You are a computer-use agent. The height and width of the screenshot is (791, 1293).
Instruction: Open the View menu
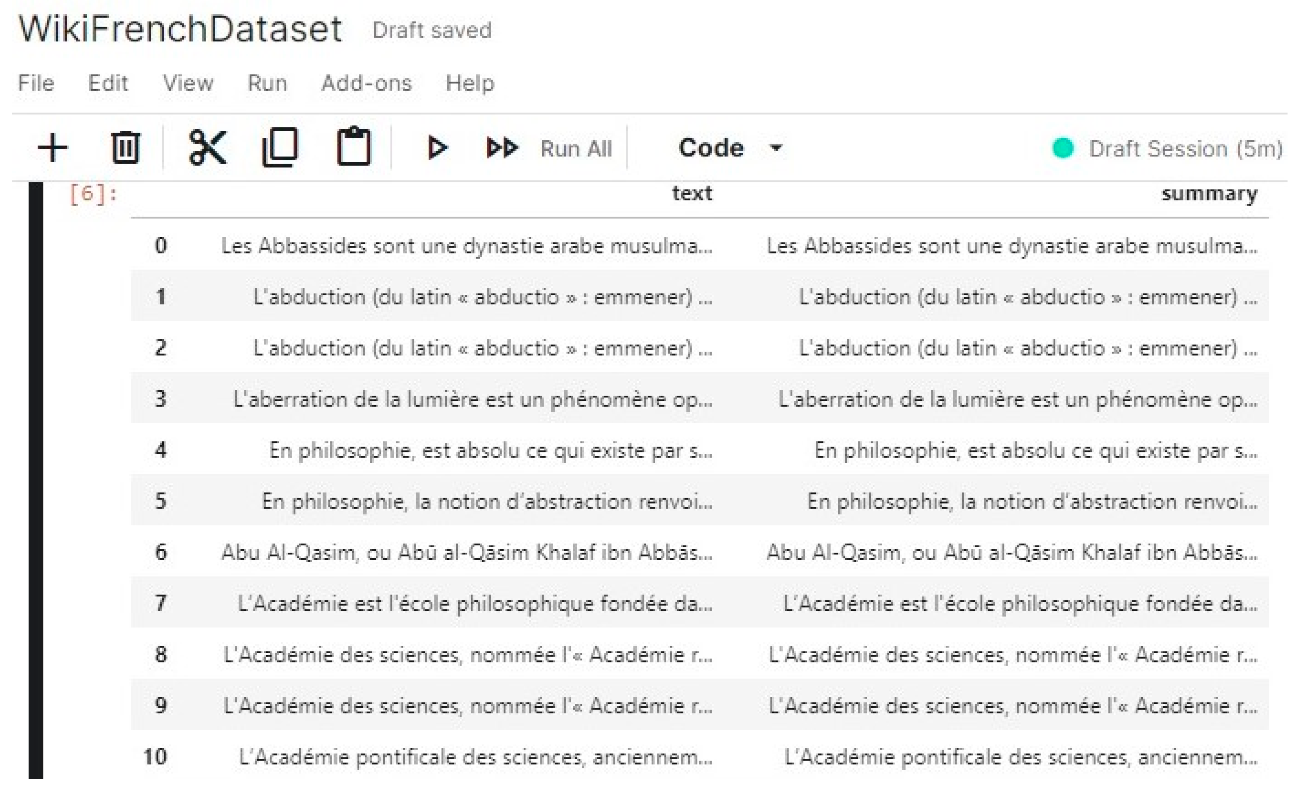pyautogui.click(x=188, y=83)
